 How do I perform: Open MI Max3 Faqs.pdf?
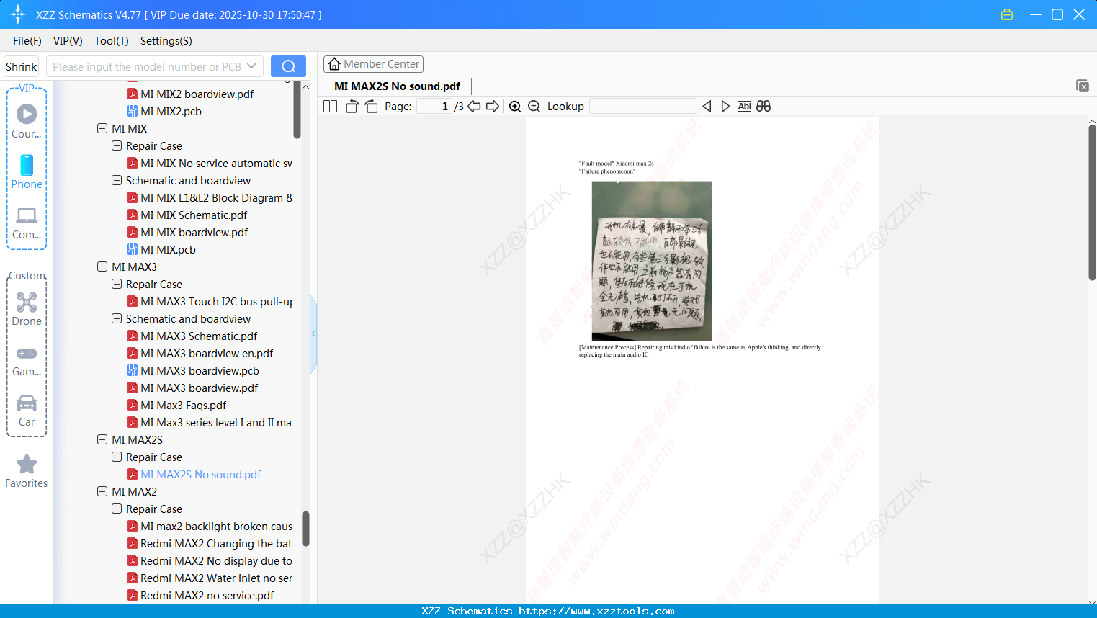click(183, 406)
